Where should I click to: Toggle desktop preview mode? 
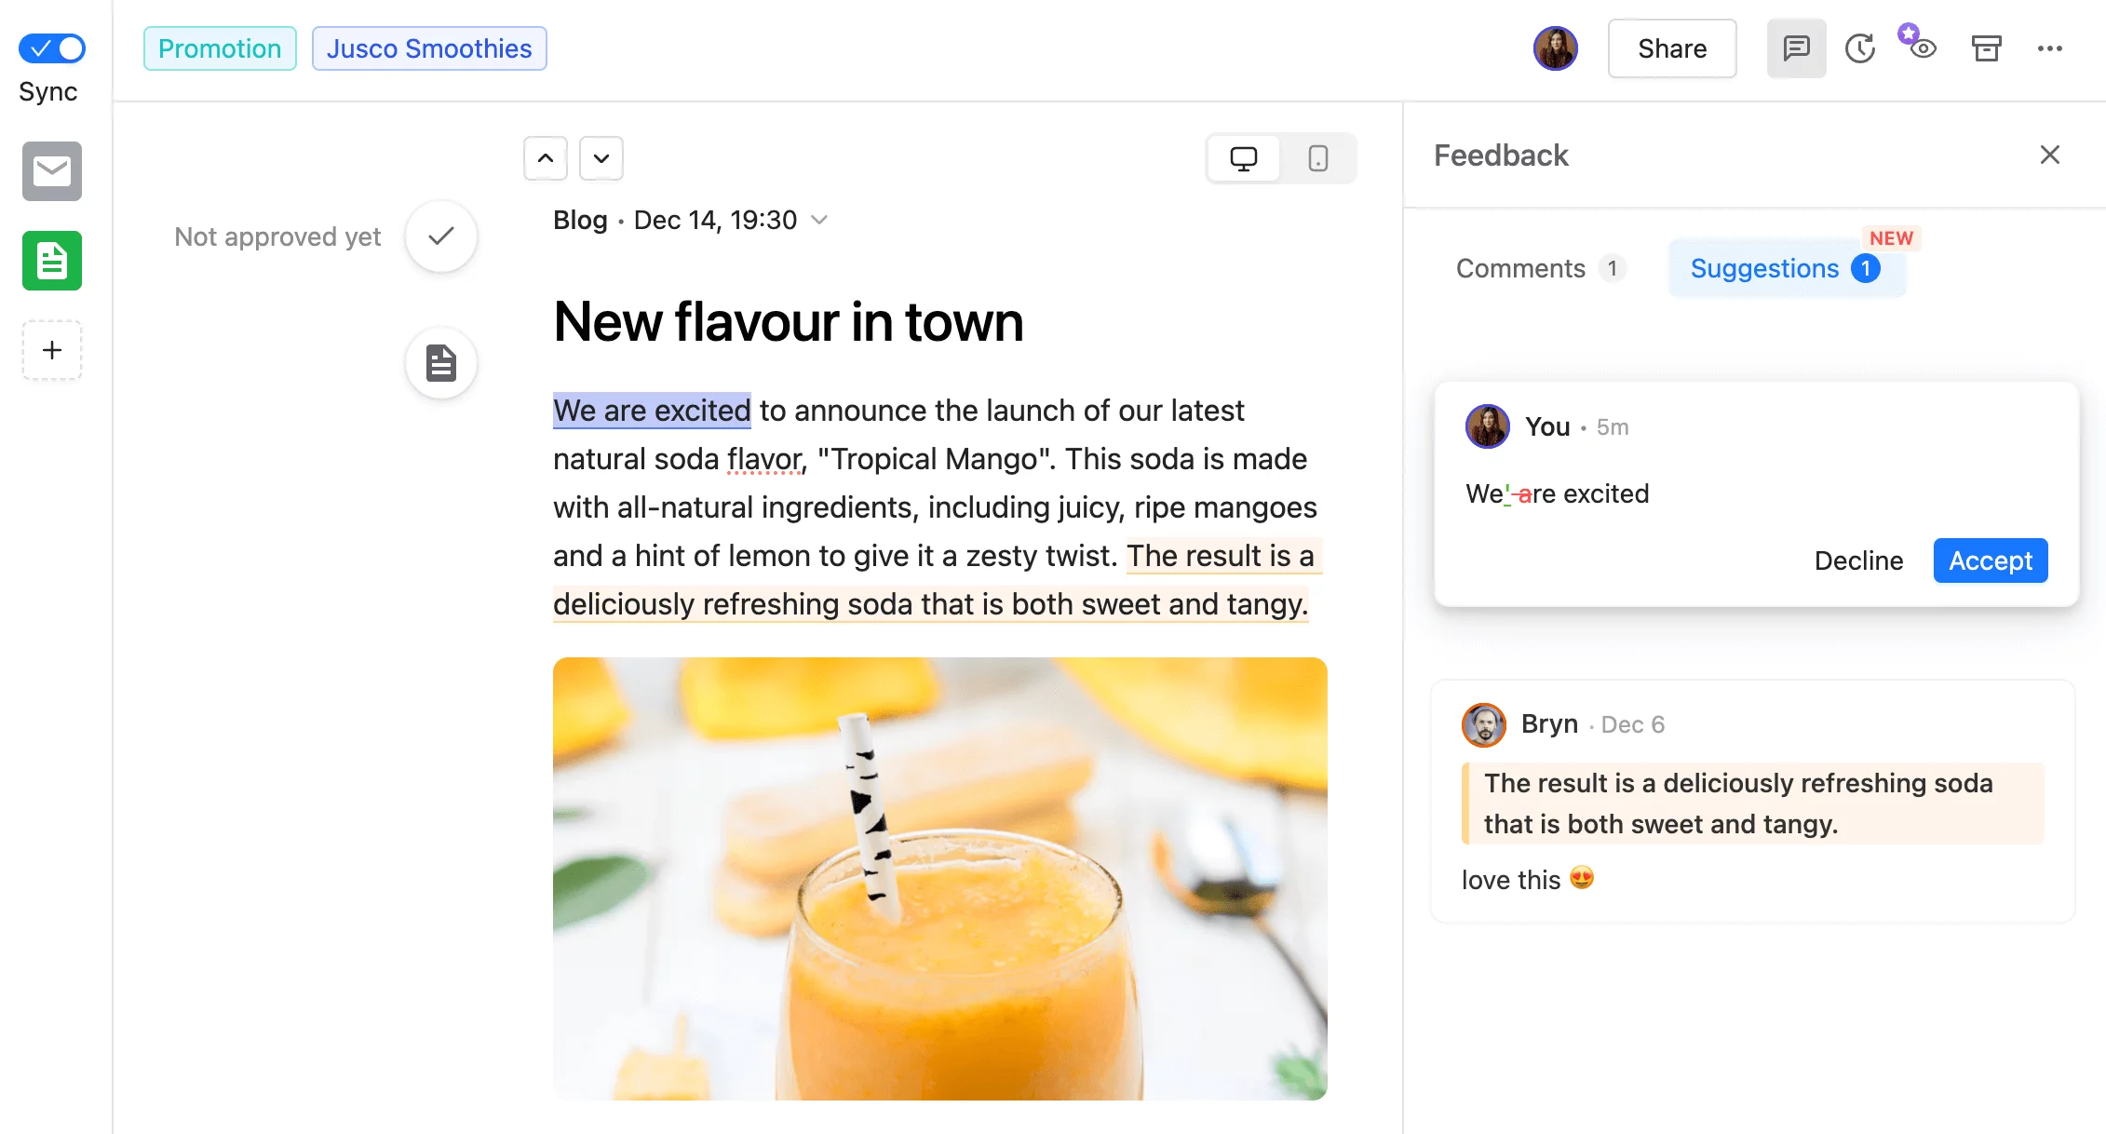(1244, 156)
